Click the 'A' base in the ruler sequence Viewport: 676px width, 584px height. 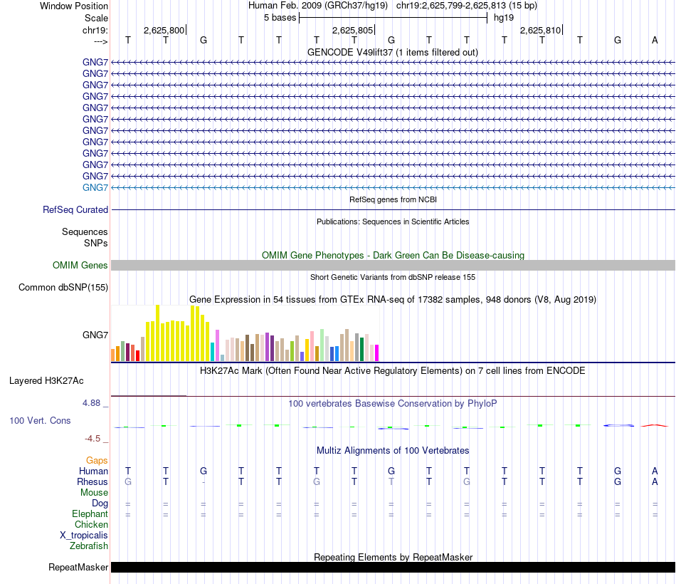coord(655,40)
